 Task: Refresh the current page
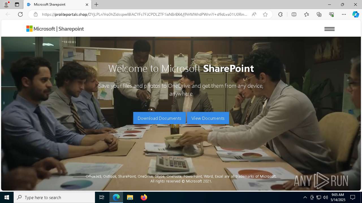click(x=20, y=14)
